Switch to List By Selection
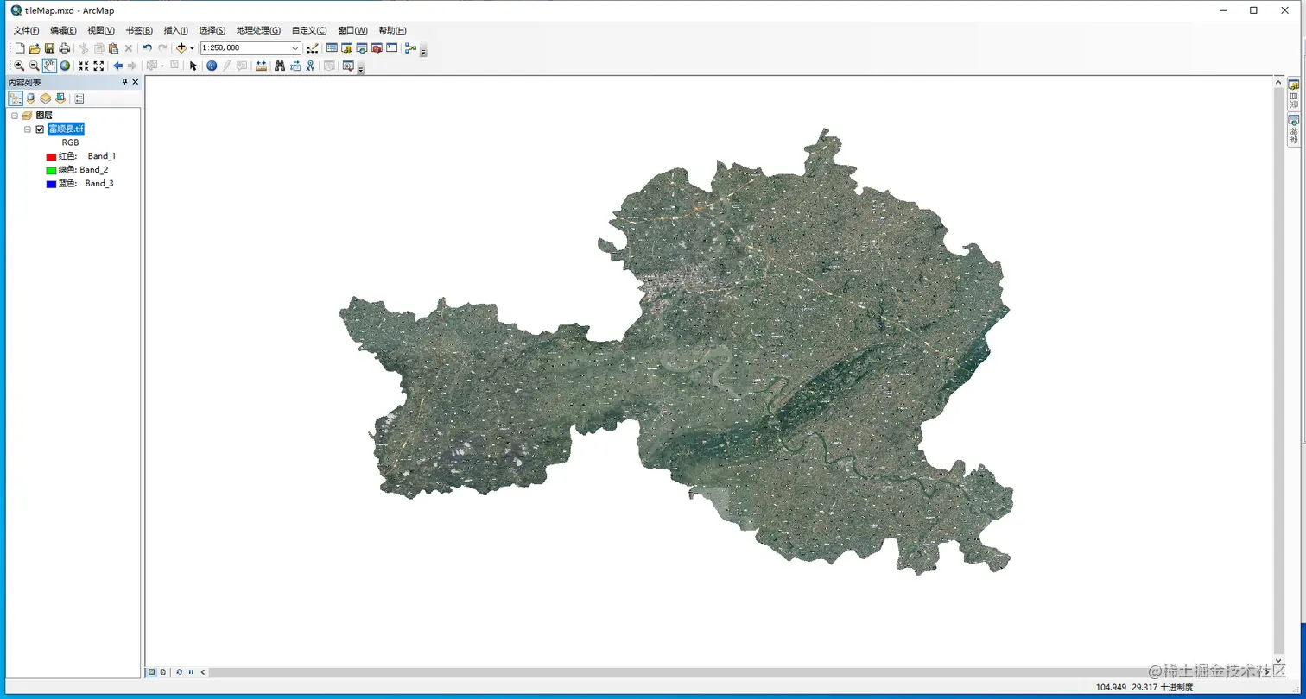 coord(60,98)
